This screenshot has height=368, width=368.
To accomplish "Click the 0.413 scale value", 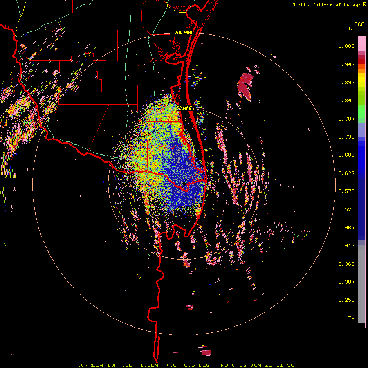I will 346,246.
